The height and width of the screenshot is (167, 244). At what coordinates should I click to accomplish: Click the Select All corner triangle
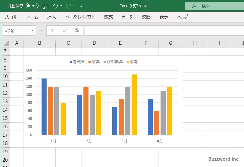[x=6, y=43]
